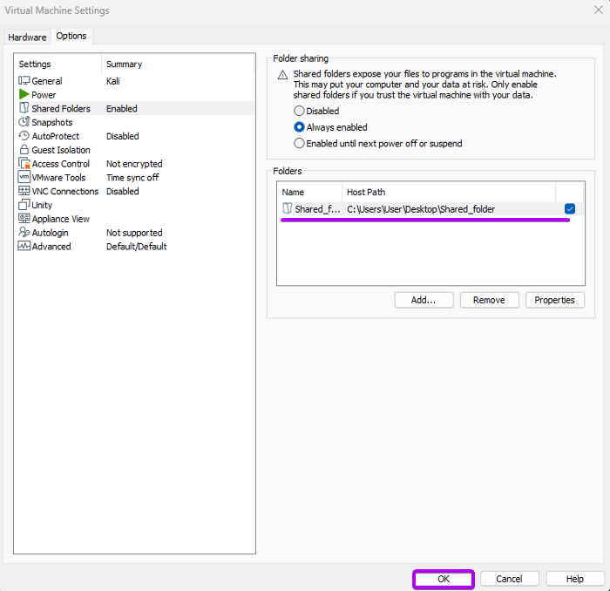The width and height of the screenshot is (610, 591).
Task: Click the host path C:\Users\User\Desktop\Shared_folder
Action: point(421,209)
